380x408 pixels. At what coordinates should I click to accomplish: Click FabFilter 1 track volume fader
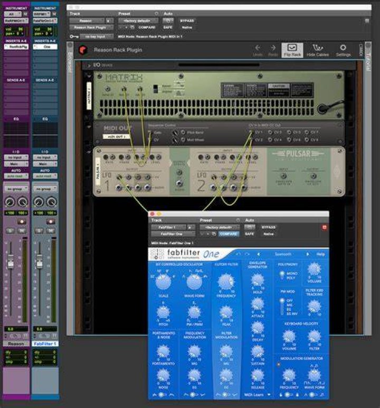[40, 262]
